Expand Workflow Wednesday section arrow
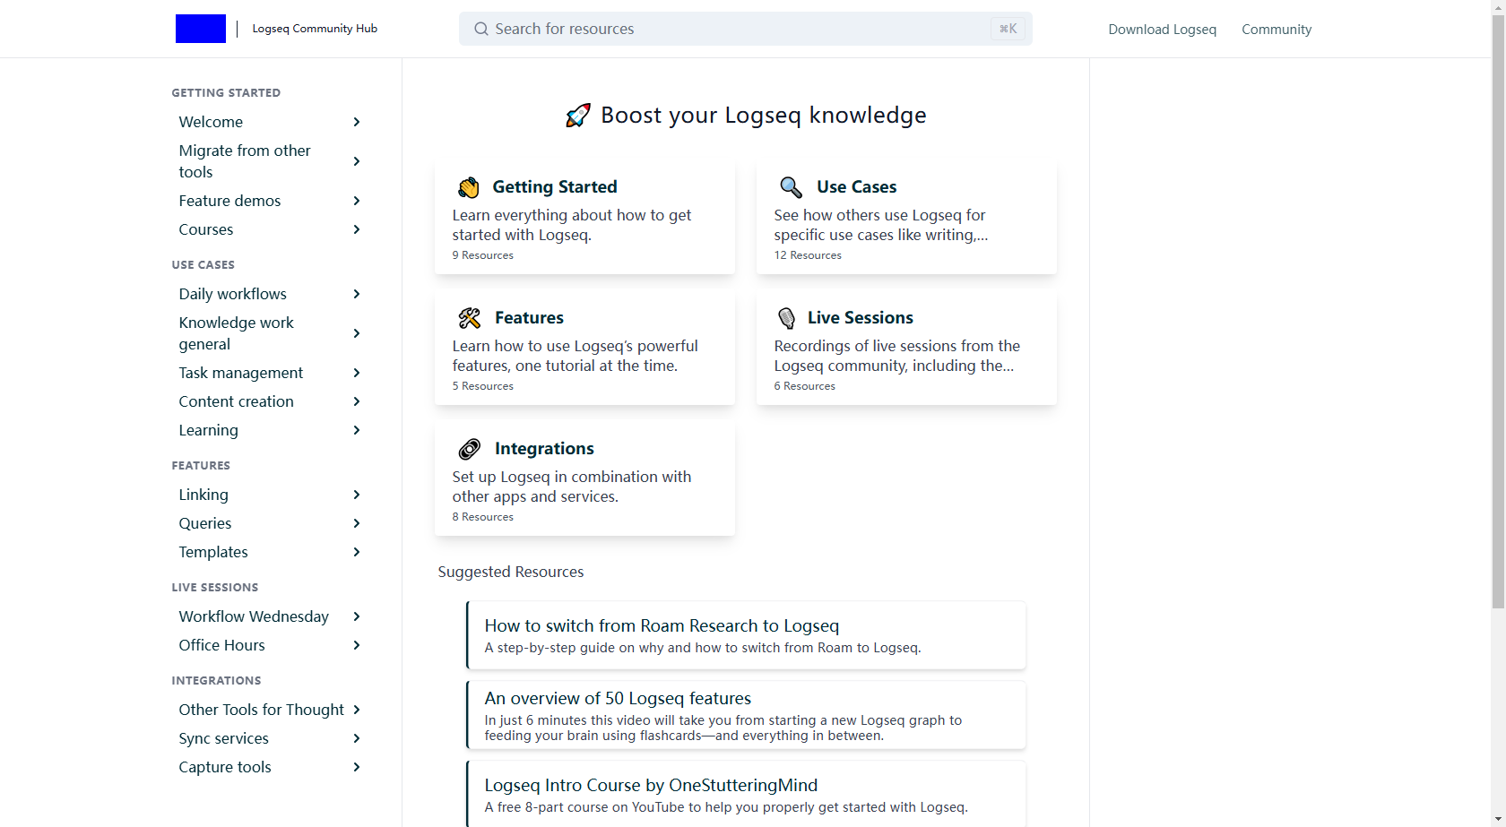Viewport: 1506px width, 827px height. [357, 616]
